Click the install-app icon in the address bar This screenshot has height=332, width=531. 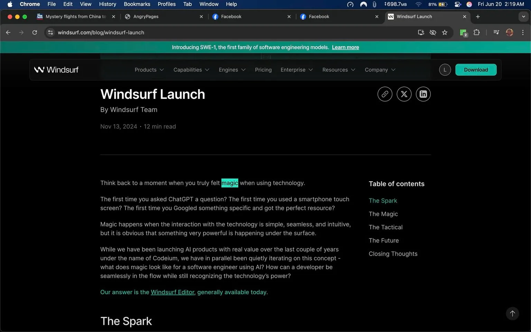pyautogui.click(x=420, y=32)
